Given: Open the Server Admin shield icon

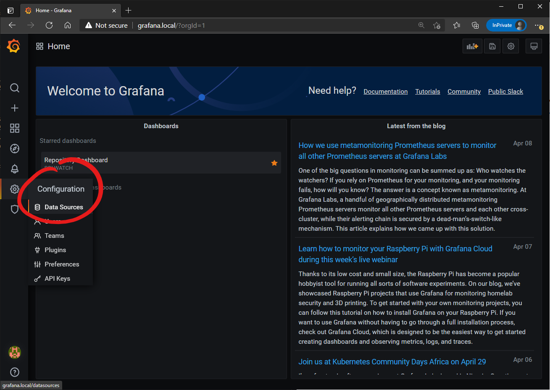Looking at the screenshot, I should point(15,209).
